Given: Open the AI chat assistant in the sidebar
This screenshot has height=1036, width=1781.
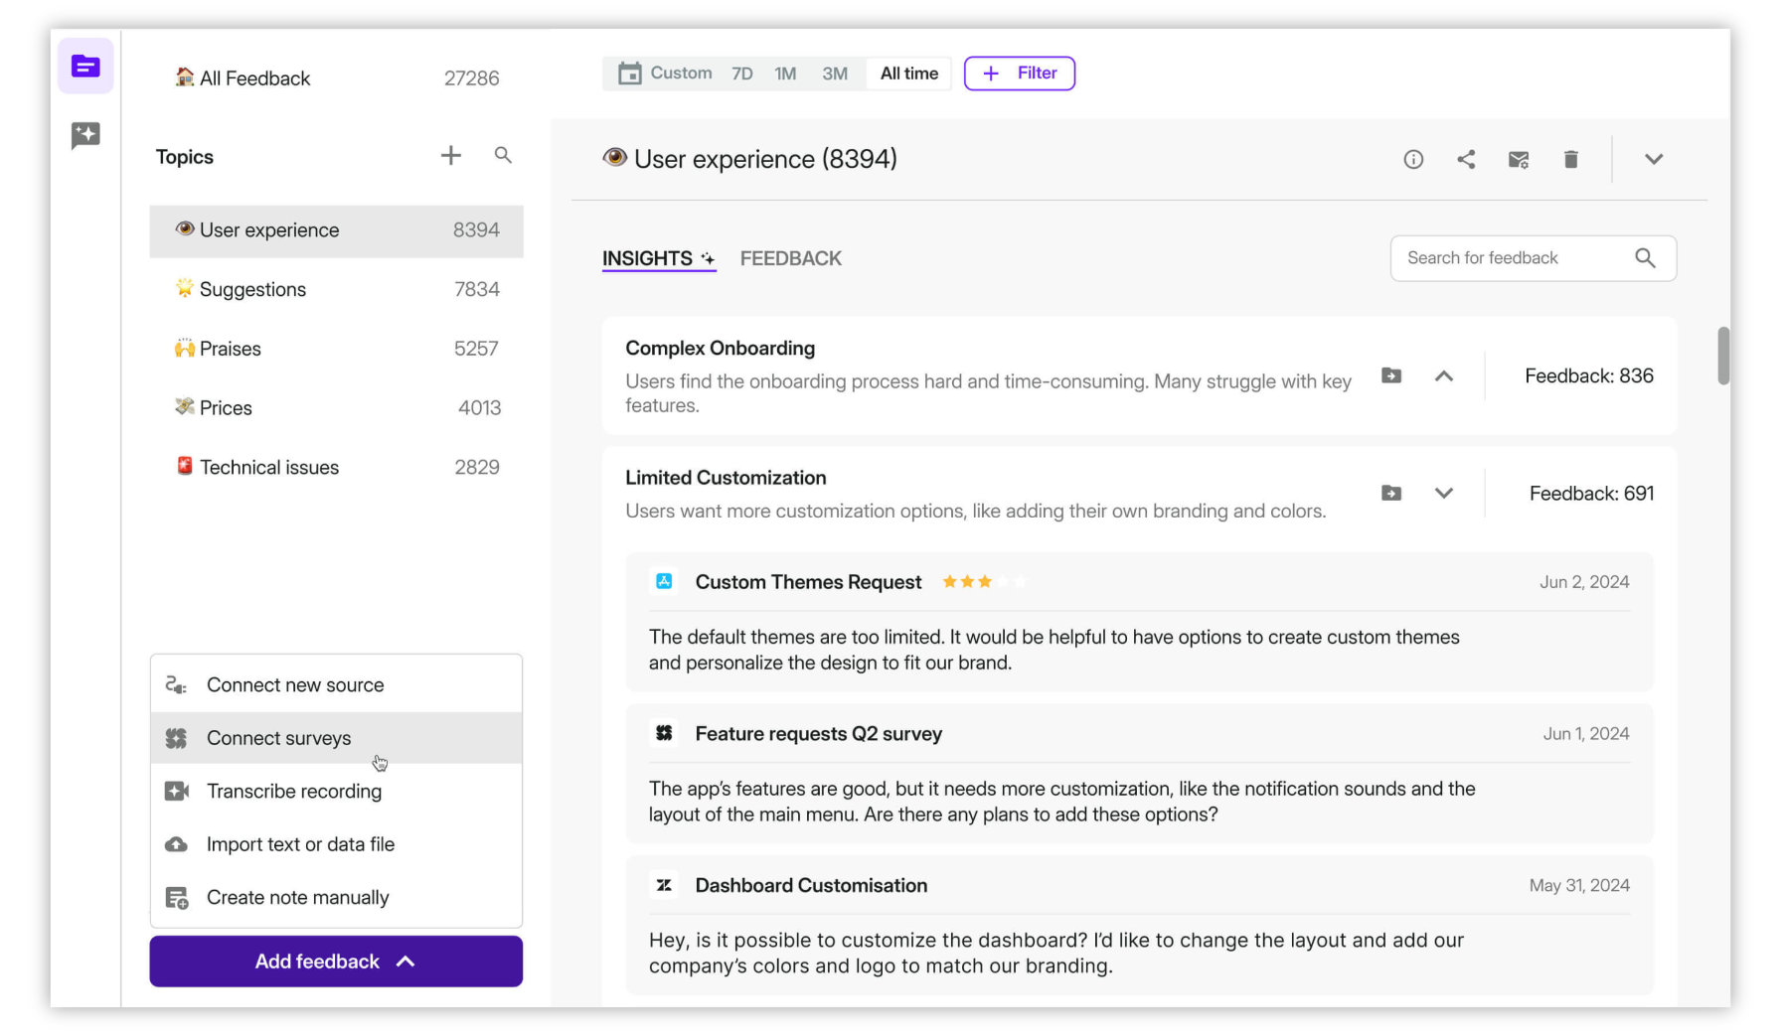Looking at the screenshot, I should point(85,136).
